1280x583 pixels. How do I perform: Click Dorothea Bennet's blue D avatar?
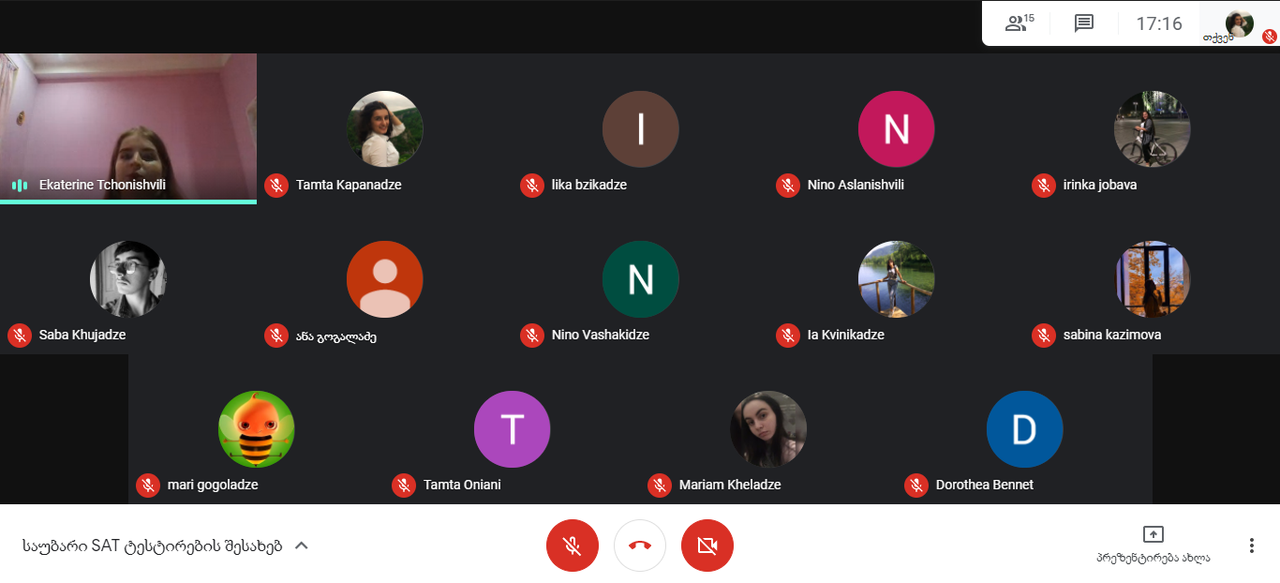[1024, 429]
